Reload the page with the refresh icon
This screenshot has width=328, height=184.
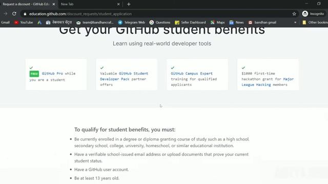pyautogui.click(x=14, y=14)
